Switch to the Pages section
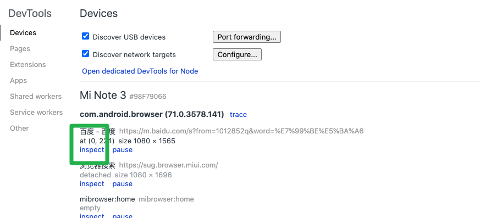 [x=20, y=49]
